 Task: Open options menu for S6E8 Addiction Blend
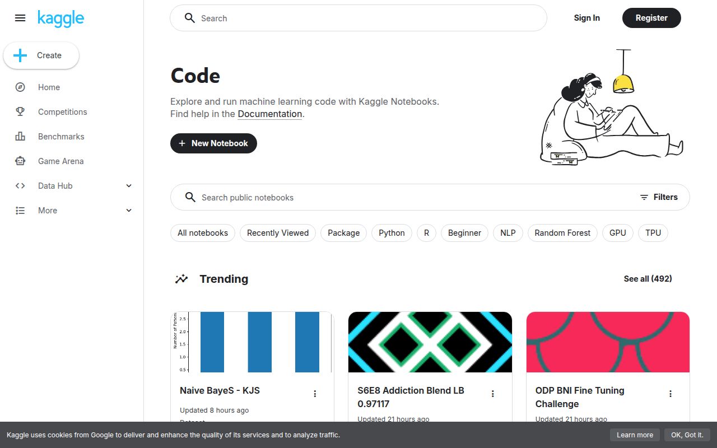(x=493, y=394)
